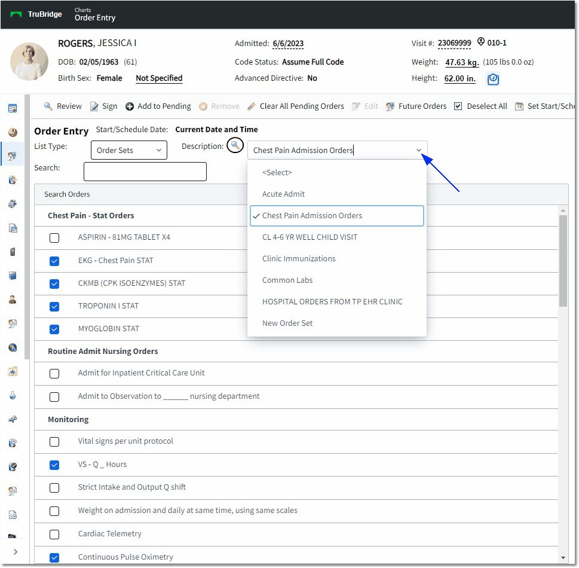579x568 pixels.
Task: Uncheck Continuous Pulse Oximetry
Action: [x=54, y=558]
